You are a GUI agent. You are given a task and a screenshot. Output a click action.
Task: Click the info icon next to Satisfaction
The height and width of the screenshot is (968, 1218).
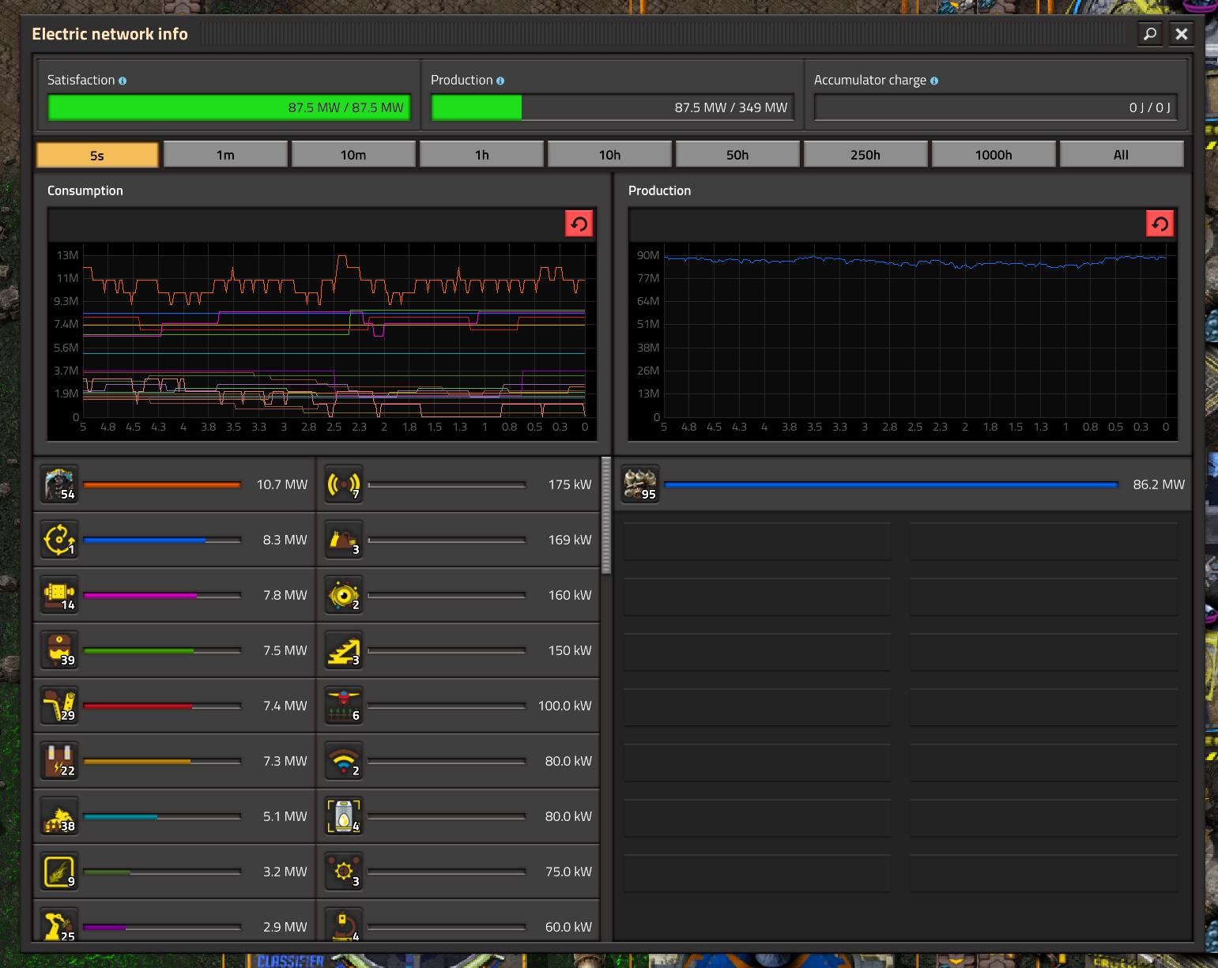click(123, 81)
